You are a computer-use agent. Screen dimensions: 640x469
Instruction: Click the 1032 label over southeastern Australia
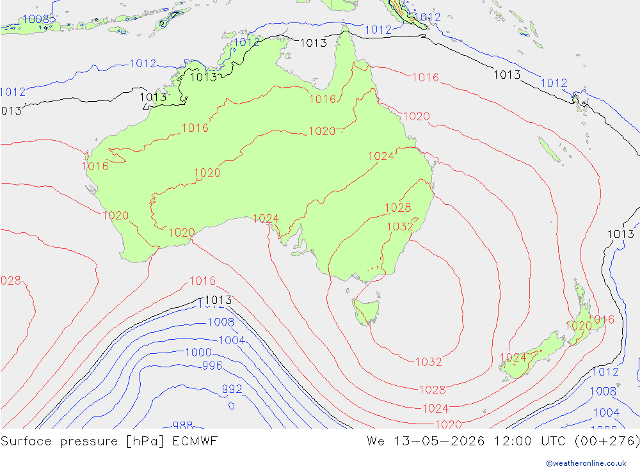tap(400, 227)
